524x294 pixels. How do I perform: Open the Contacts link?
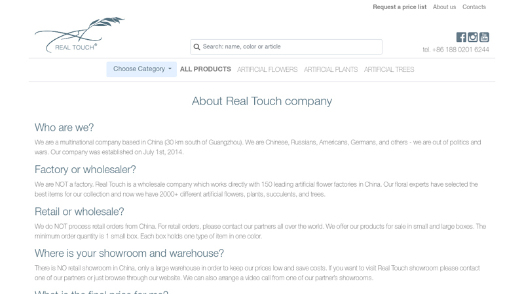point(474,7)
